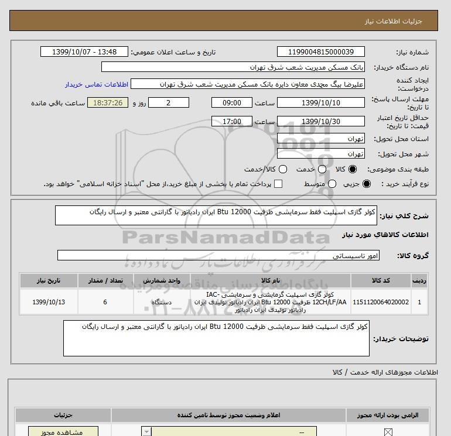This screenshot has height=436, width=451.
Task: Select the کالا radio button
Action: 353,169
